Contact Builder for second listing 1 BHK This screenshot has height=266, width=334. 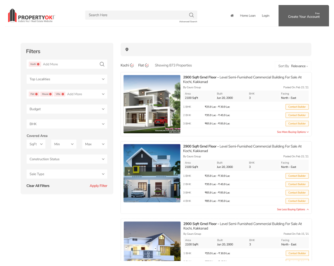[297, 176]
